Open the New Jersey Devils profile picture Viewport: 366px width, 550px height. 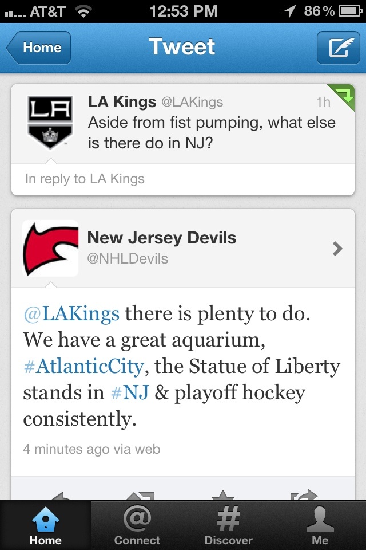[50, 249]
